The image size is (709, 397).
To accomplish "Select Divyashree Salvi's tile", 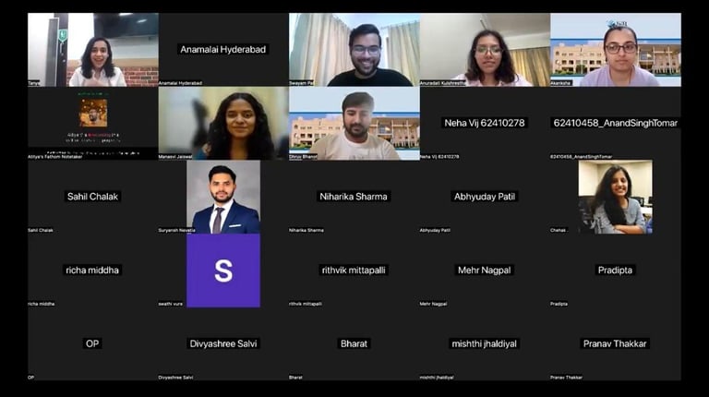I will coord(223,344).
